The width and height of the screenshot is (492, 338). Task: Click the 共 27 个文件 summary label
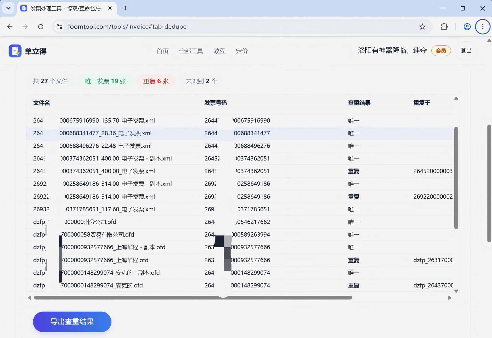point(50,81)
